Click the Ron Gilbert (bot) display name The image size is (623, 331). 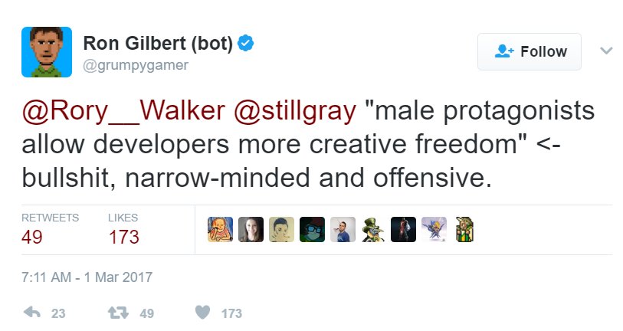click(x=158, y=43)
